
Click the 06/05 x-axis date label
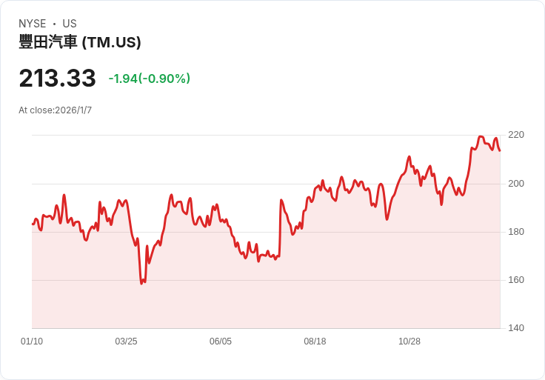pyautogui.click(x=221, y=341)
